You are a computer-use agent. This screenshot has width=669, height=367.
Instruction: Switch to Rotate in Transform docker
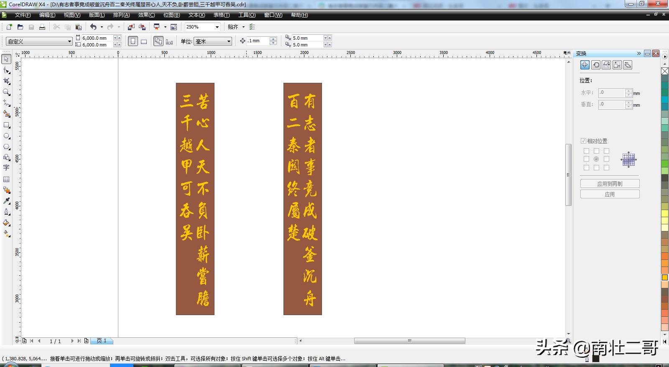point(596,65)
